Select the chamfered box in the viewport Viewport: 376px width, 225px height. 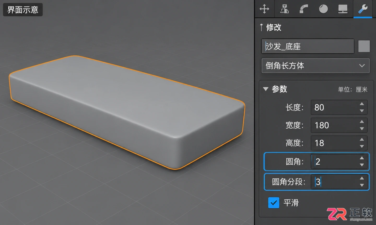click(x=127, y=112)
